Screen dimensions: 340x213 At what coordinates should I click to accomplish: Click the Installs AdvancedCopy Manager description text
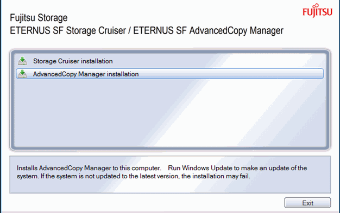point(89,168)
